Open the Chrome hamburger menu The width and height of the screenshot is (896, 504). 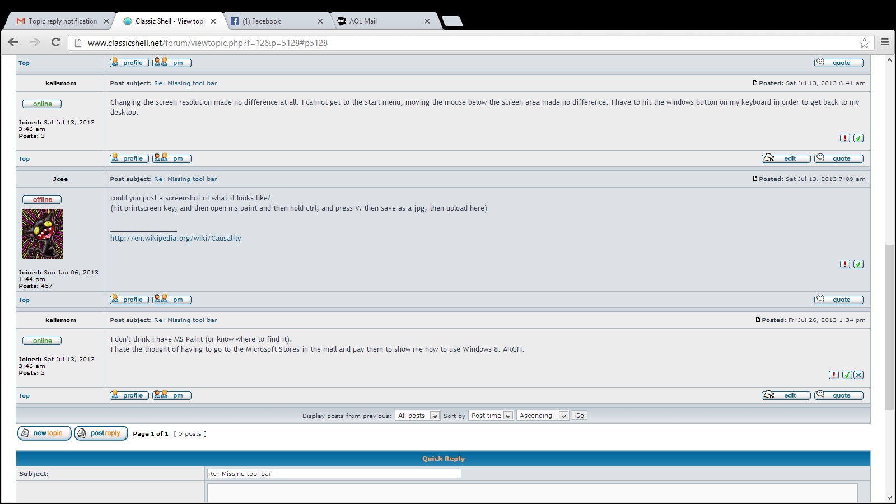tap(885, 42)
